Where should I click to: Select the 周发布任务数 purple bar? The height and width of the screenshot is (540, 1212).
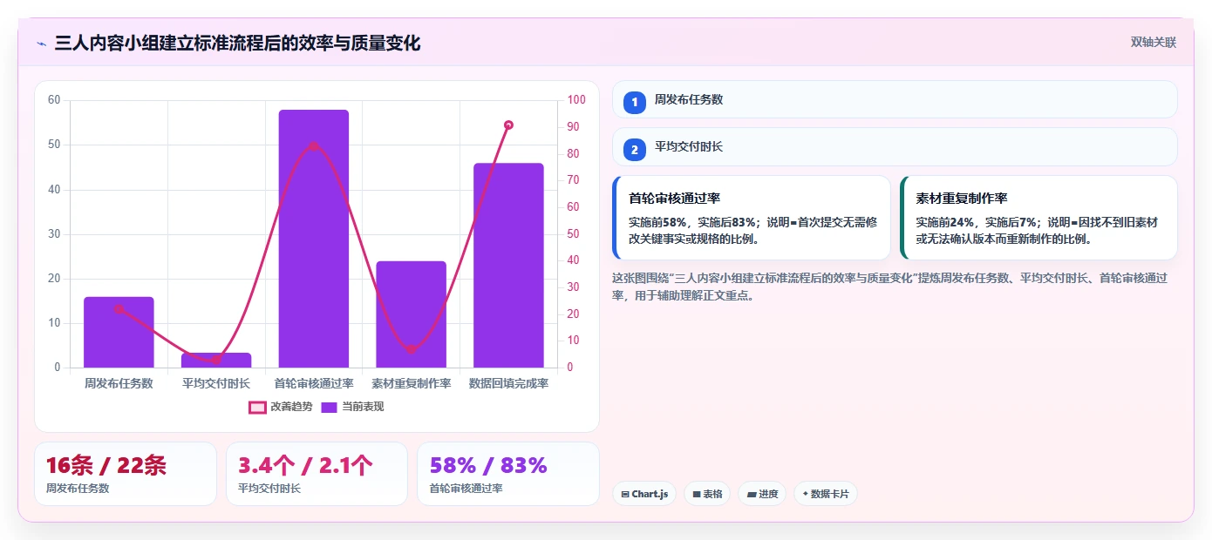point(119,332)
